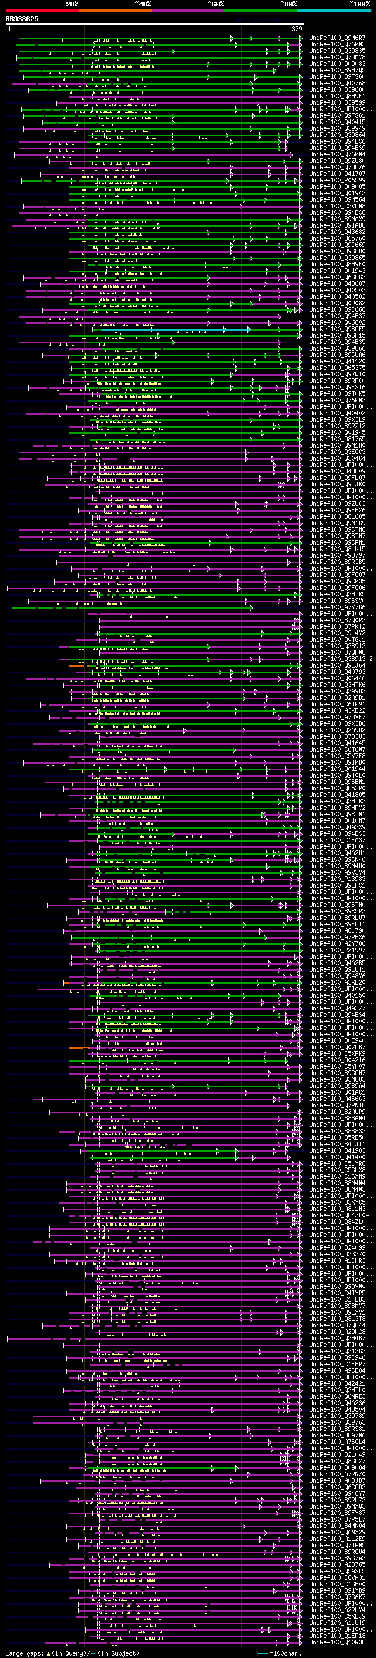Open hit UniRef100_Q39835
Viewport: 376px width, 1658px height.
[337, 51]
